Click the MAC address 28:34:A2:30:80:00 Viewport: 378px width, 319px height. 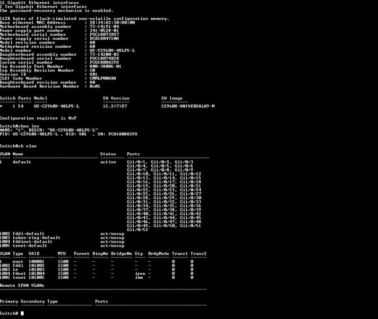pos(112,22)
